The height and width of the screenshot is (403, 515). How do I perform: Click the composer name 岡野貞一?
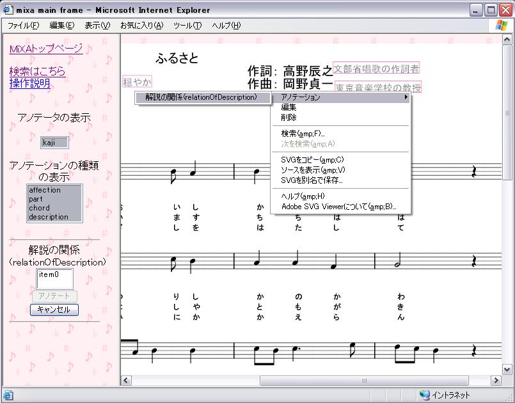(308, 84)
